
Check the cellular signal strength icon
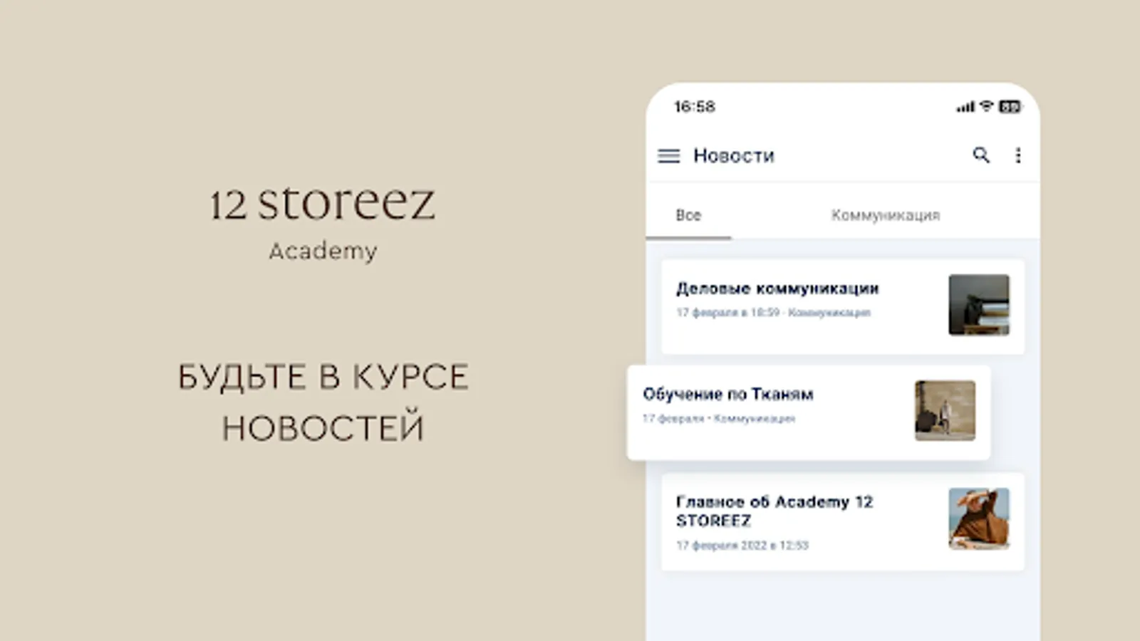(965, 107)
